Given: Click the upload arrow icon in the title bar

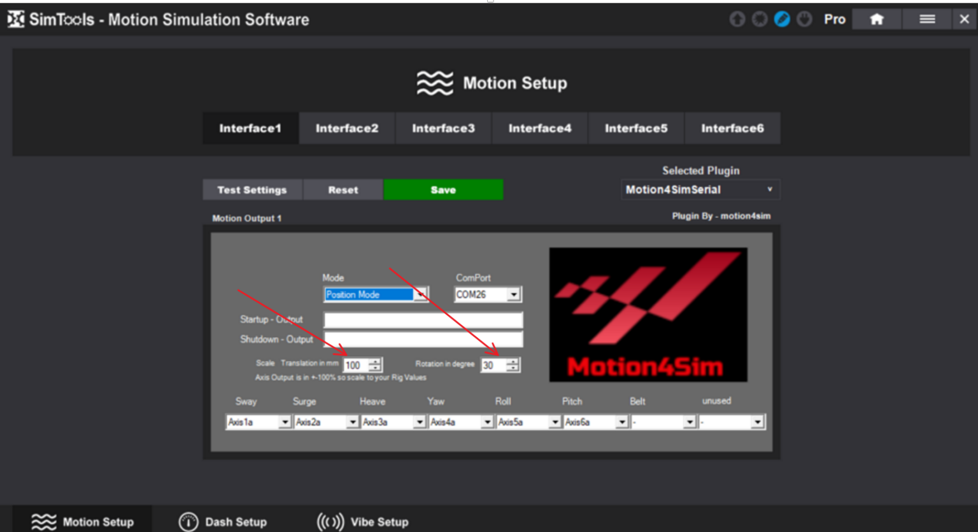Looking at the screenshot, I should coord(737,19).
